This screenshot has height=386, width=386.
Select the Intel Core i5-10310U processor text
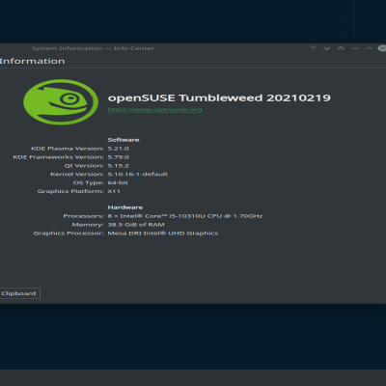[185, 216]
